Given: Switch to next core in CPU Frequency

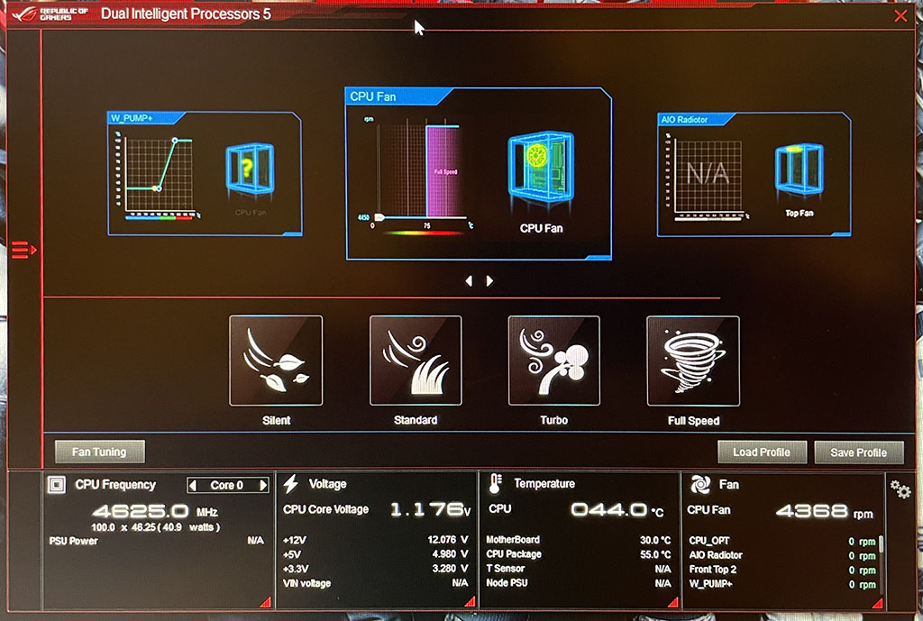Looking at the screenshot, I should click(x=263, y=486).
